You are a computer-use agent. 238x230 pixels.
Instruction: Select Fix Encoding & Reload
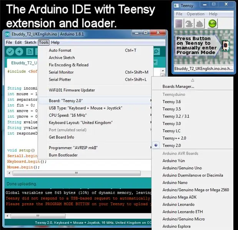coord(95,65)
